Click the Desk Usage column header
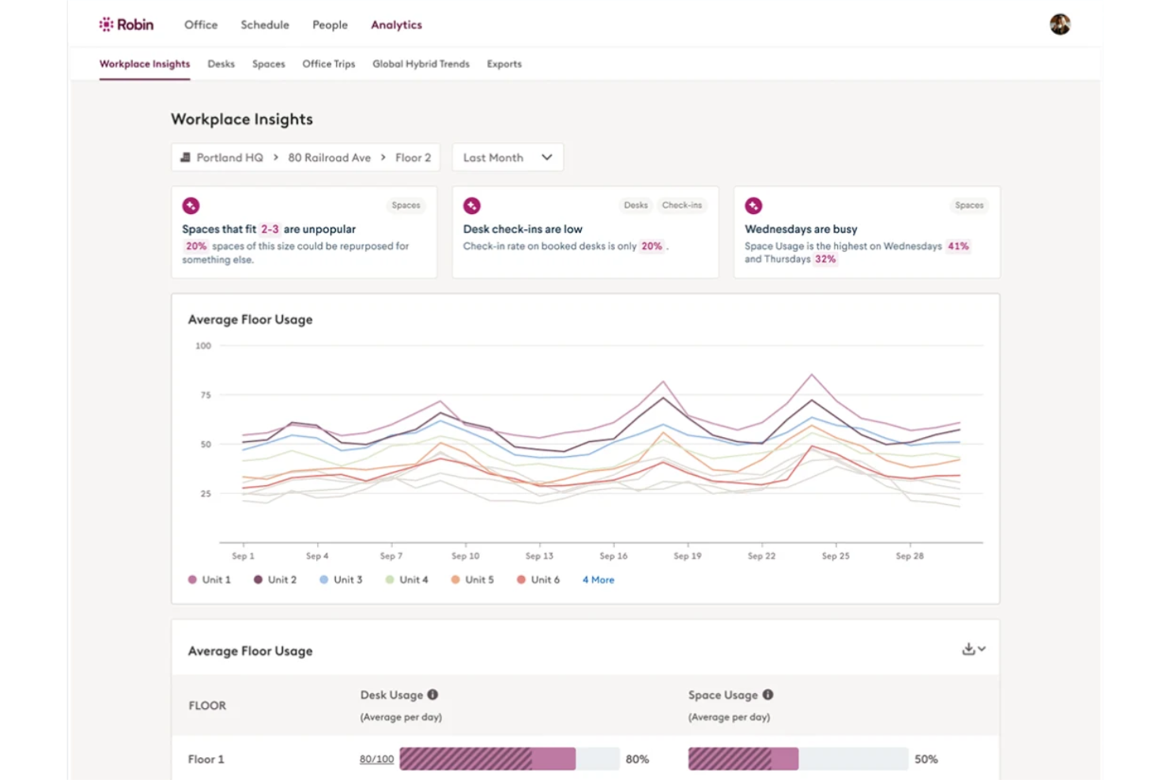The width and height of the screenshot is (1170, 780). tap(391, 695)
